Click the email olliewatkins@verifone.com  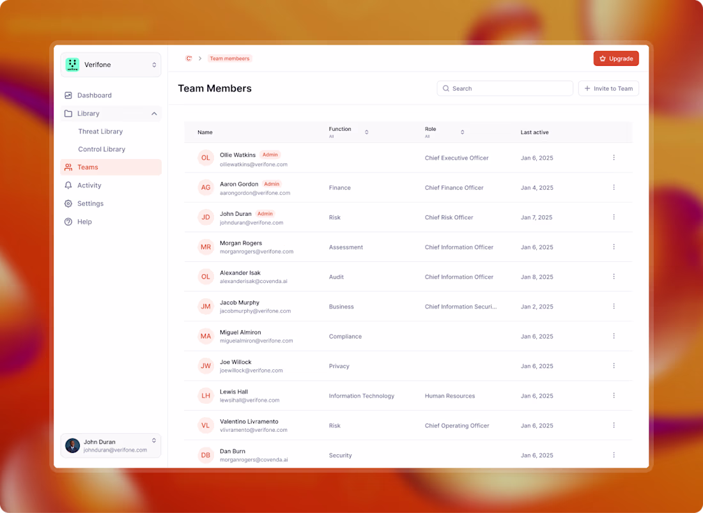click(254, 164)
